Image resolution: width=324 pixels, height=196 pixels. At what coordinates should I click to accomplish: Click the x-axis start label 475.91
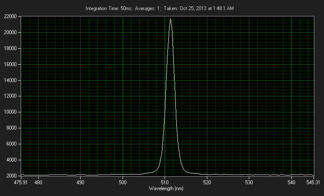[x=21, y=183]
